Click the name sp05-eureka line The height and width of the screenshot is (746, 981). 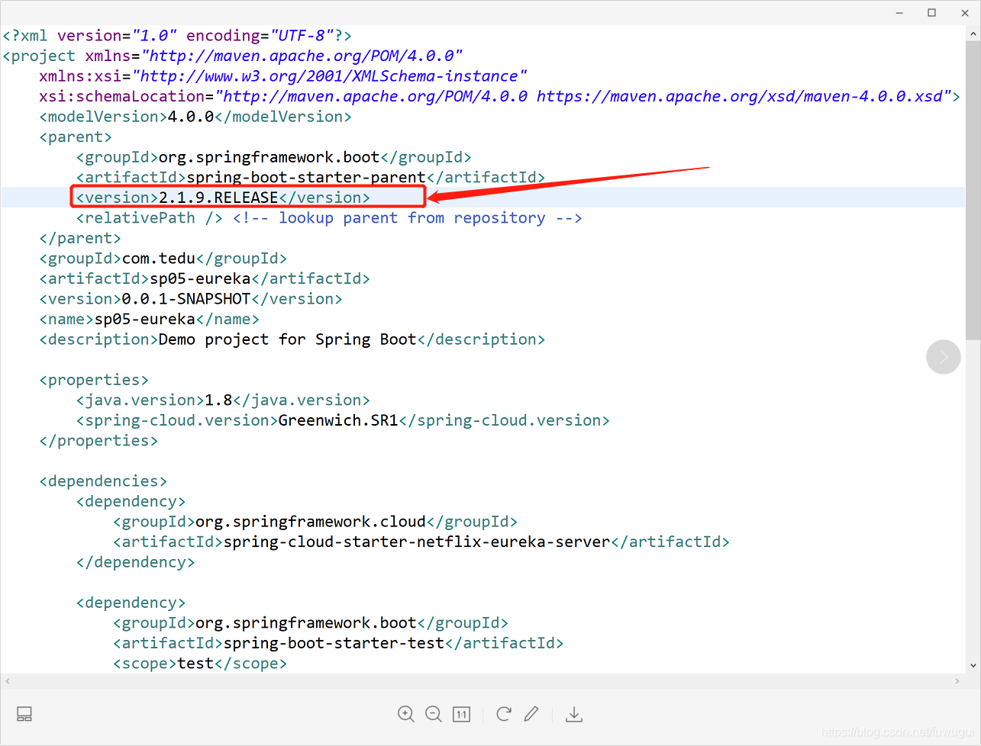pos(149,320)
